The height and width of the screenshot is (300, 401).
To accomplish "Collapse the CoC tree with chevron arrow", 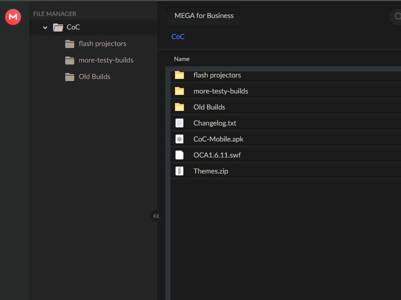I will point(45,27).
